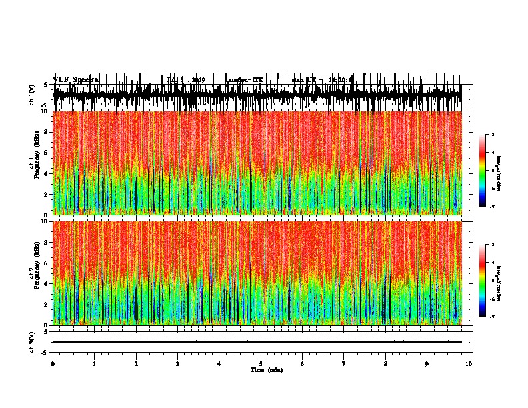Click the '10' tick on time axis
The width and height of the screenshot is (528, 408).
[469, 364]
